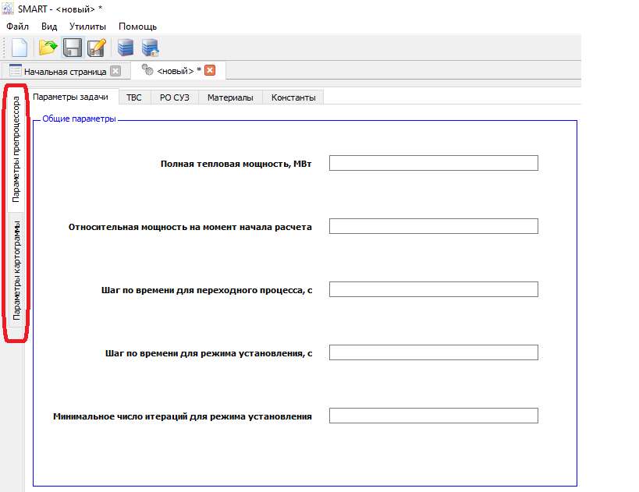The width and height of the screenshot is (639, 492).
Task: Close the <новый> tab with the red X
Action: coord(210,70)
